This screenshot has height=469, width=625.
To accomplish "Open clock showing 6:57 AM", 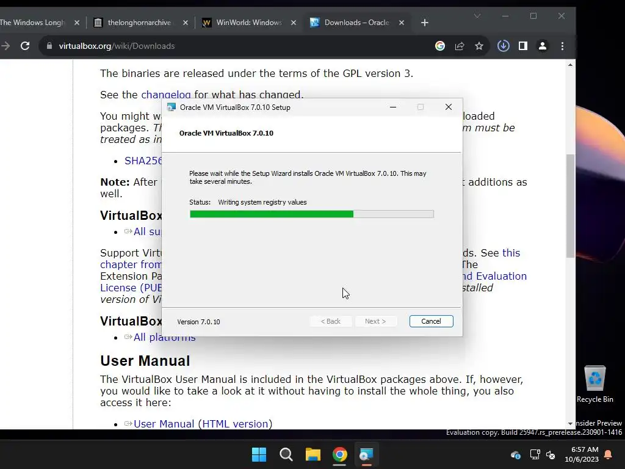I will coord(582,454).
